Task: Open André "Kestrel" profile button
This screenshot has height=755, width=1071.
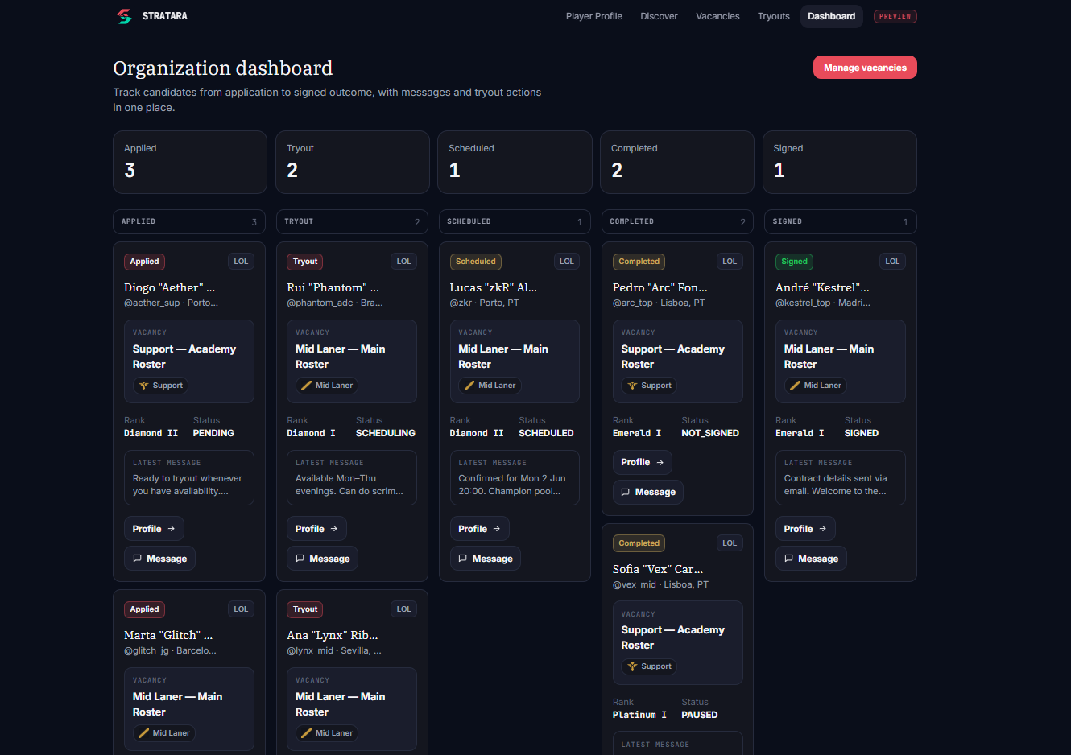Action: click(x=805, y=529)
